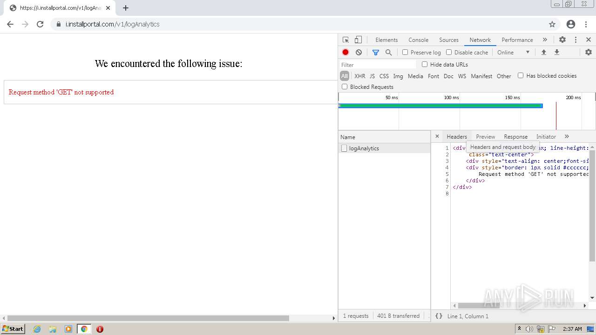This screenshot has height=335, width=596.
Task: Import HAR file upload arrow
Action: point(543,52)
